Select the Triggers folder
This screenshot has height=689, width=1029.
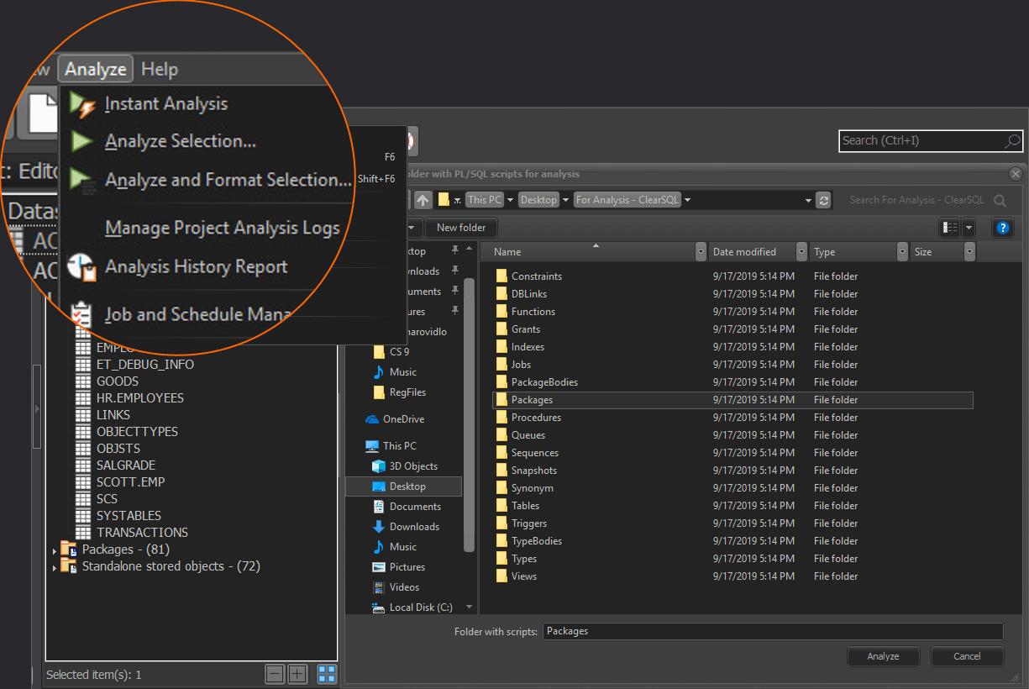[529, 523]
